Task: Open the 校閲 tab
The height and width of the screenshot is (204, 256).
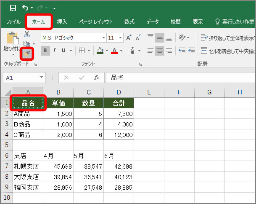Action: (x=176, y=21)
